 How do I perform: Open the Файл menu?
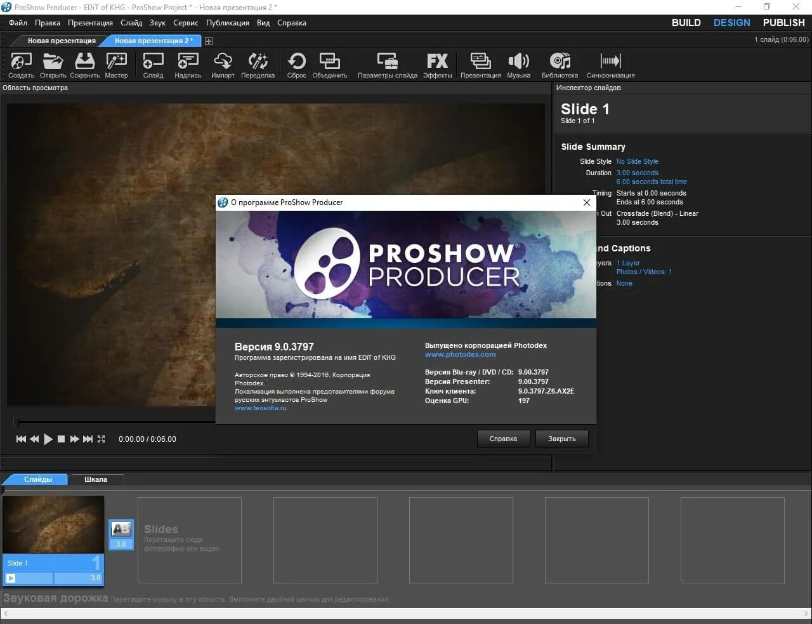18,23
